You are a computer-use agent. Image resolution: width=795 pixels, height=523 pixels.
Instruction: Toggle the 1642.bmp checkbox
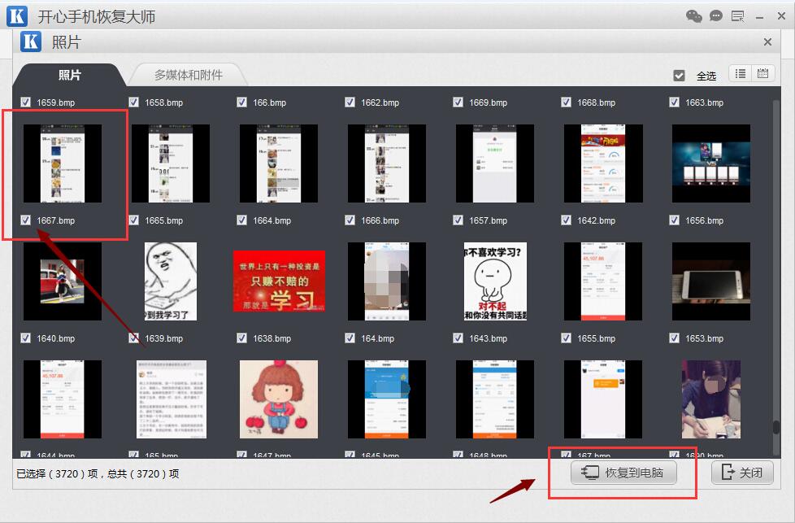coord(567,220)
